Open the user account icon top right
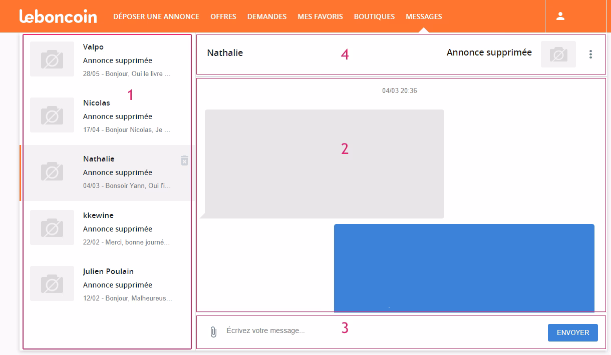 (x=559, y=16)
